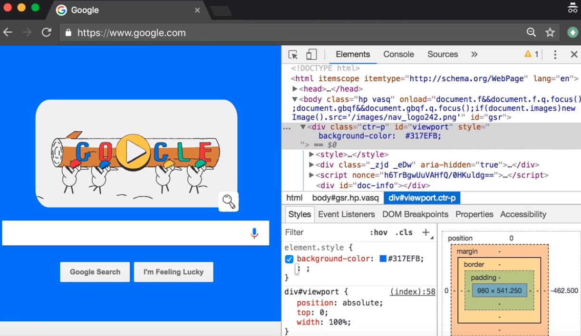Expand the div _zjd _eDw node
581x336 pixels.
pyautogui.click(x=311, y=165)
